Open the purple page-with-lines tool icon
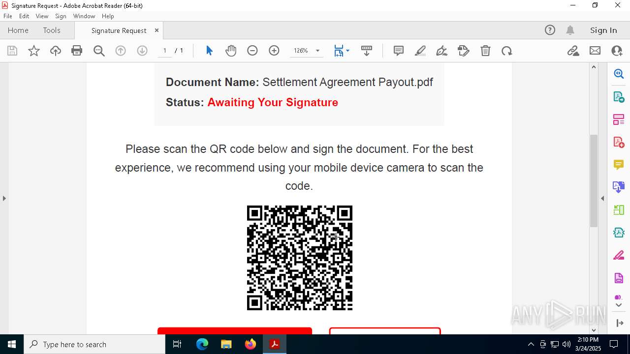The image size is (630, 354). (619, 278)
